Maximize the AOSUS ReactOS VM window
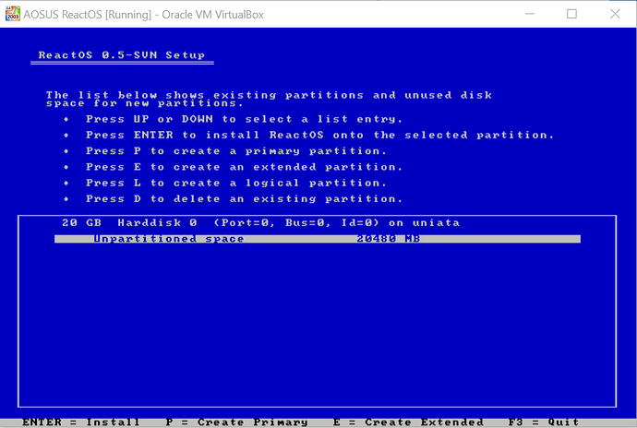Image resolution: width=637 pixels, height=428 pixels. point(571,13)
